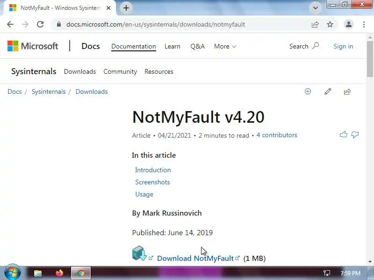Click the browser back arrow
The height and width of the screenshot is (280, 374).
(x=10, y=24)
